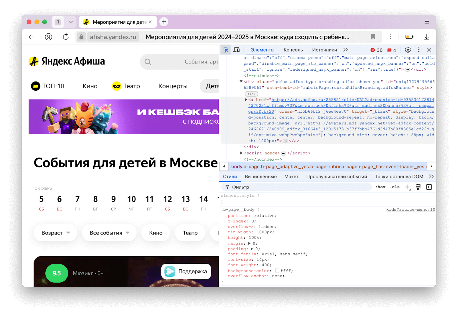Switch to the Источники DevTools tab
The width and height of the screenshot is (458, 316).
(x=325, y=50)
